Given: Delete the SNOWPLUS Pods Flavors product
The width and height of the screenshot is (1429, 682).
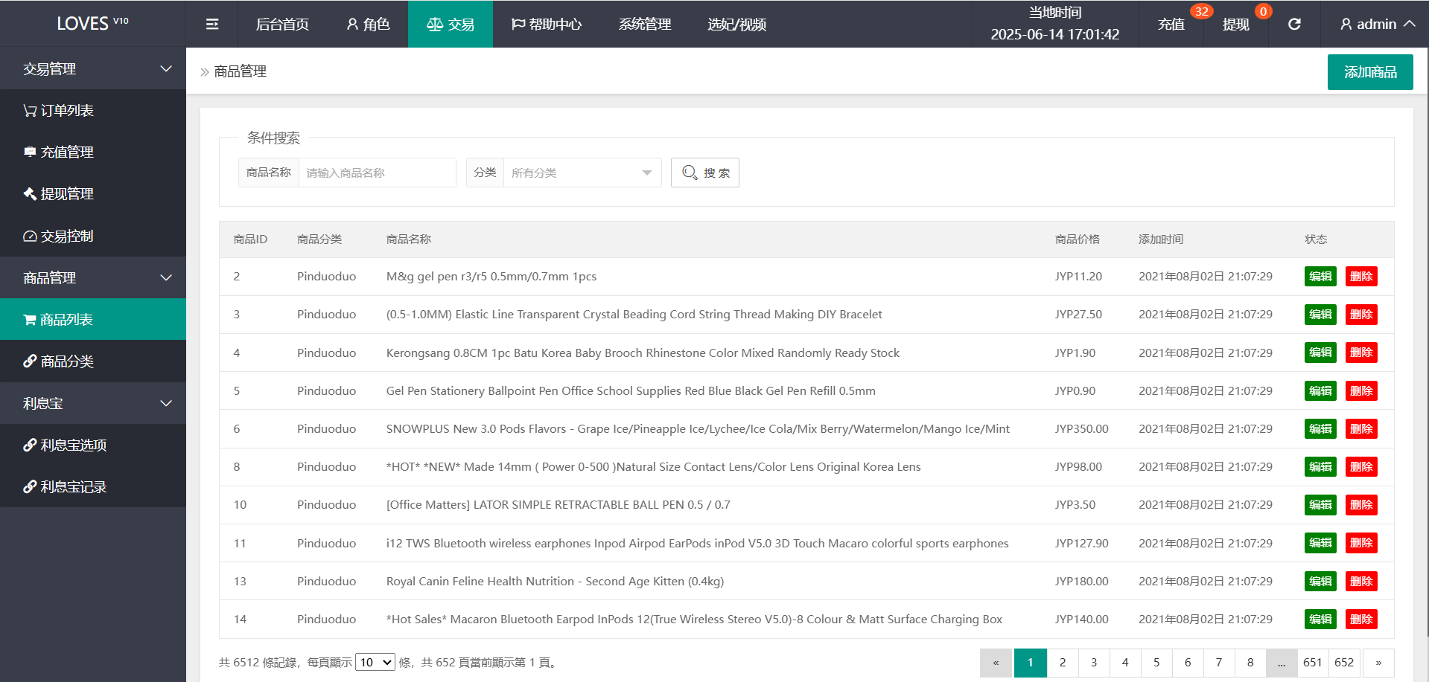Looking at the screenshot, I should point(1361,429).
